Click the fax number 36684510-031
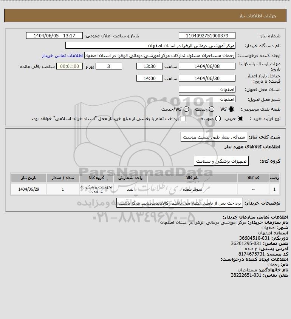Screen dimensions: 291x319 pos(254,238)
